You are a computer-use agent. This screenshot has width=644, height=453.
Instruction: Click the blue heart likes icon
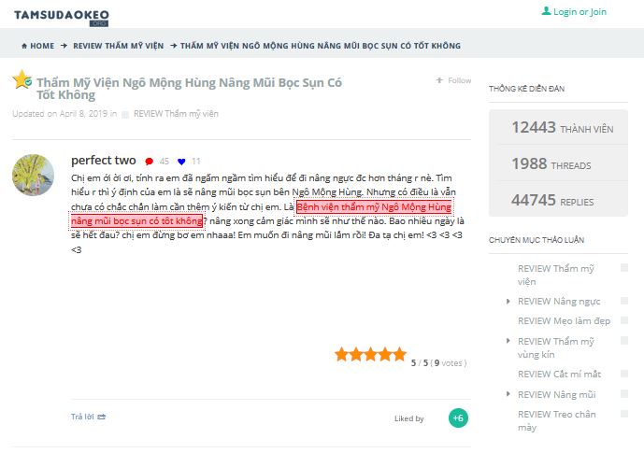tap(181, 162)
